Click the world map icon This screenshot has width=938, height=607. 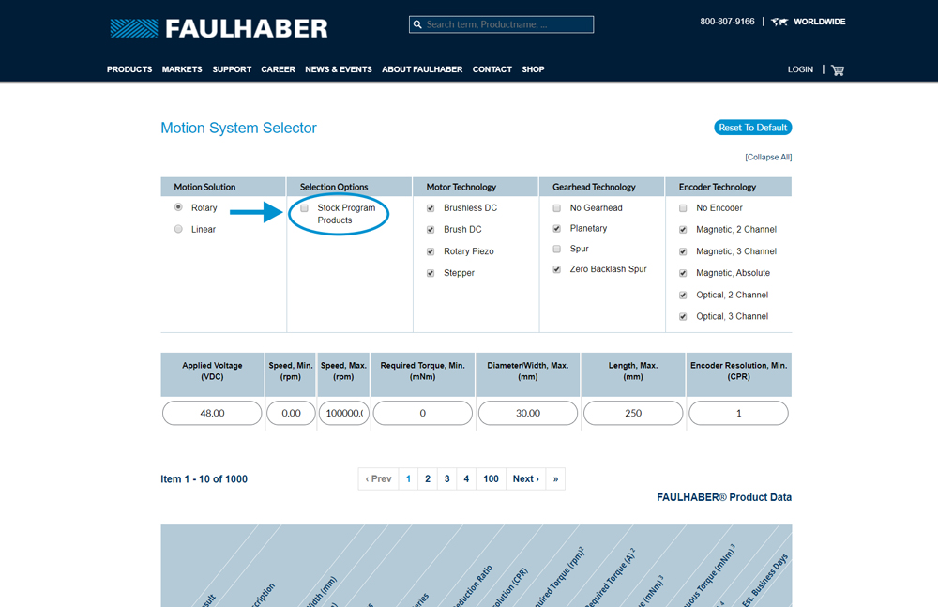(x=779, y=22)
